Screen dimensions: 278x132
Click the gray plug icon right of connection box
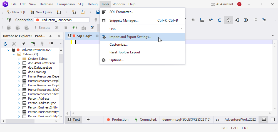click(96, 20)
